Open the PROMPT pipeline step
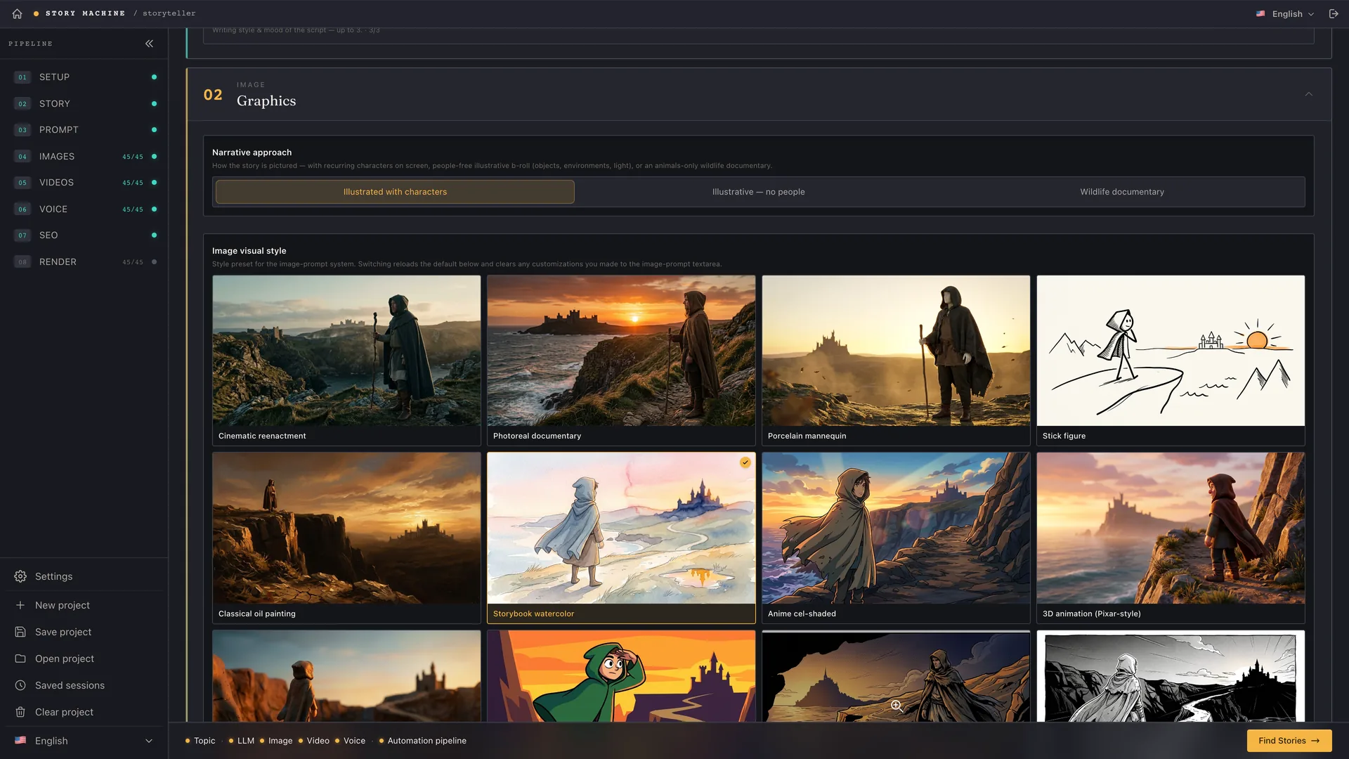 click(x=84, y=130)
